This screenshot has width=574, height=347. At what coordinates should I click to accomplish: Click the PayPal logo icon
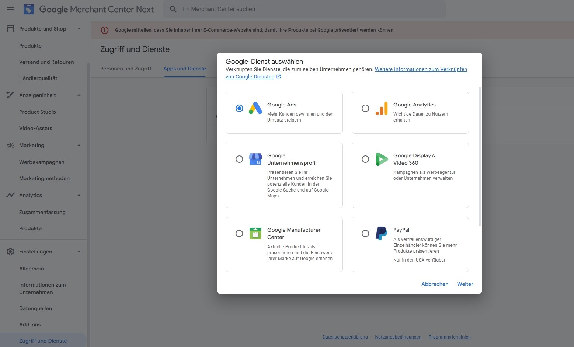click(382, 234)
